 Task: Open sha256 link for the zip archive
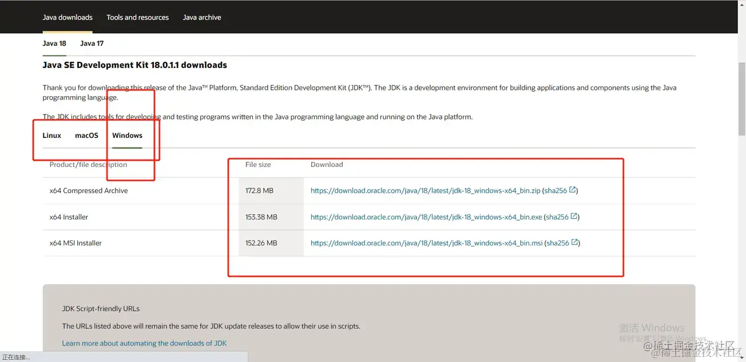click(555, 191)
